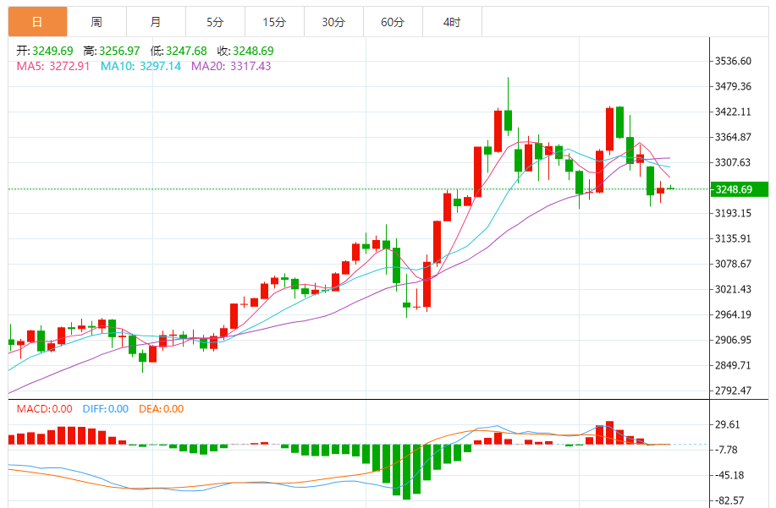The height and width of the screenshot is (508, 776).
Task: Click the 3536.60 price axis label
Action: point(733,61)
